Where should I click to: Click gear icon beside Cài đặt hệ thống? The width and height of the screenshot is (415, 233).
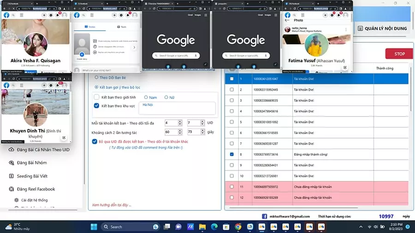click(x=17, y=200)
